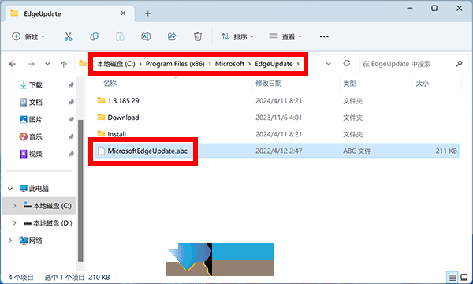Go up one folder level
The width and height of the screenshot is (473, 284).
pyautogui.click(x=63, y=64)
